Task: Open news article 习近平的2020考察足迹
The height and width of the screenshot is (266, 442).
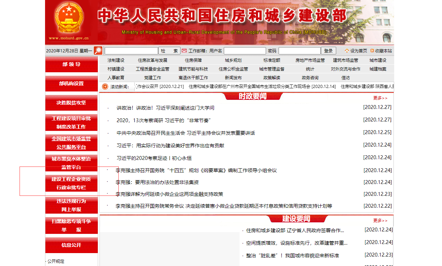Action: click(154, 158)
